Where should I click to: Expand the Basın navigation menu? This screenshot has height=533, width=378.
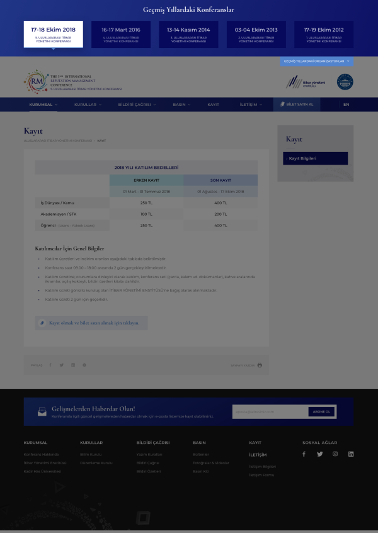point(181,104)
